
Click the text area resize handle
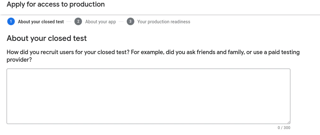tap(288, 122)
